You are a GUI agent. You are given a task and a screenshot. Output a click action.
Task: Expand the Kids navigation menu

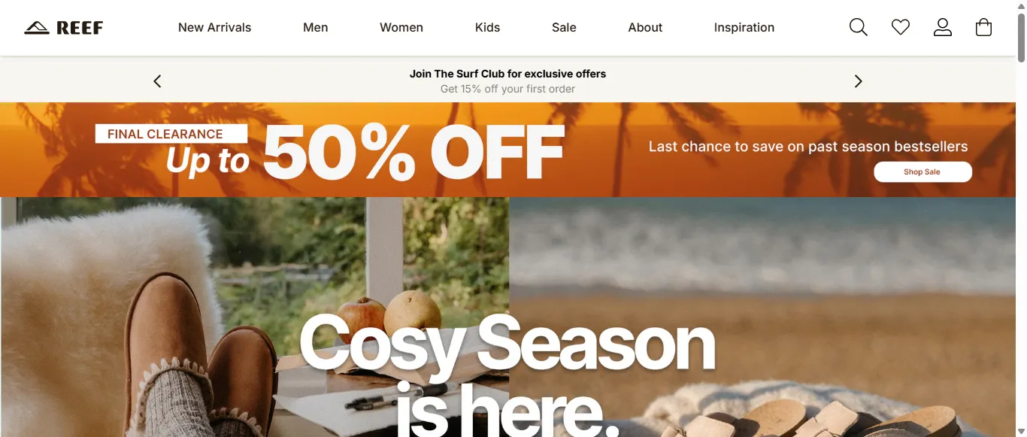(x=487, y=28)
